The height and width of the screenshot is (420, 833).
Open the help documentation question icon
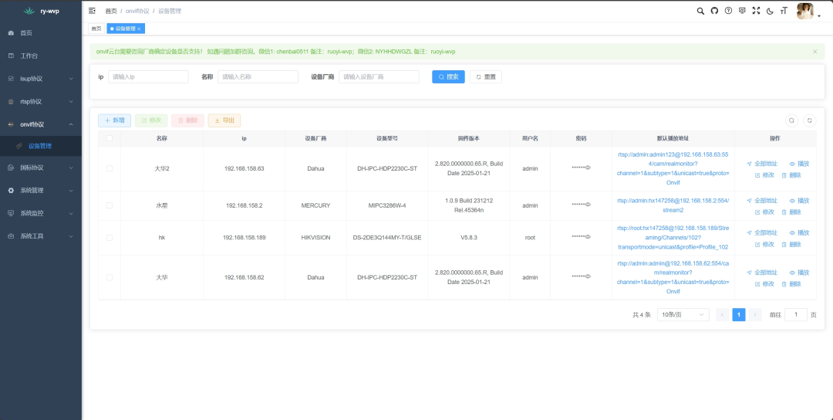pos(728,11)
